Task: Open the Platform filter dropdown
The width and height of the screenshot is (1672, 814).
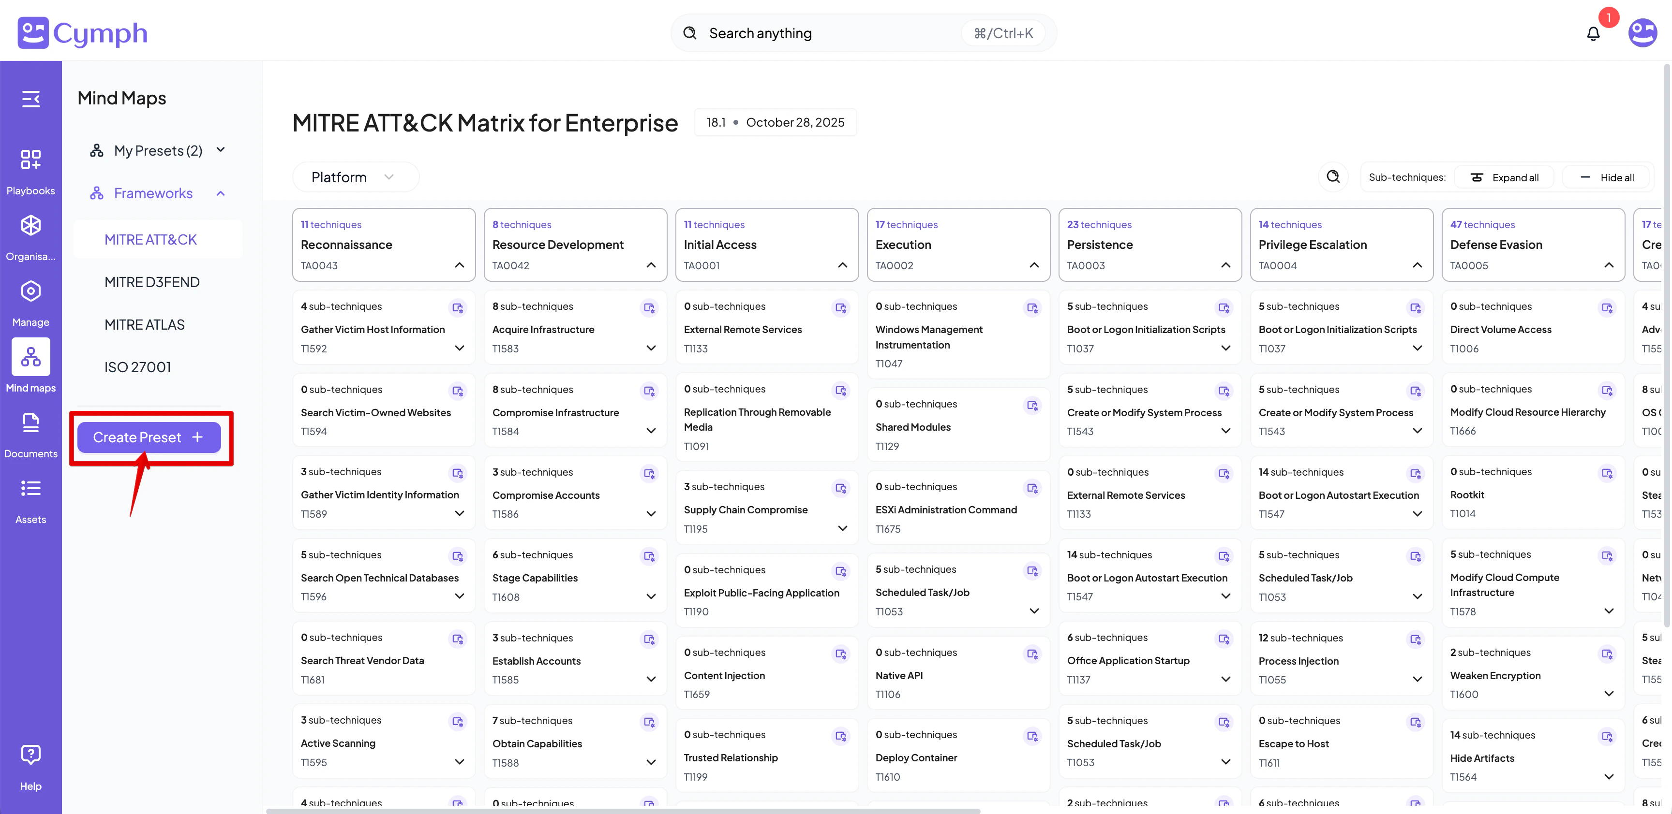Action: 356,177
